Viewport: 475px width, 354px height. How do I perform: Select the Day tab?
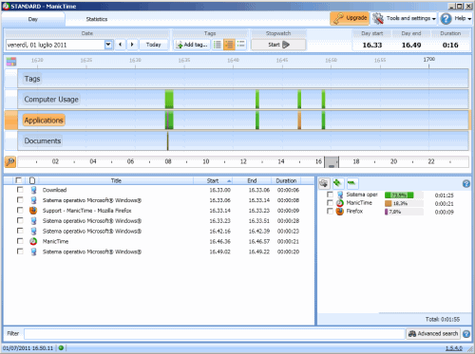33,19
